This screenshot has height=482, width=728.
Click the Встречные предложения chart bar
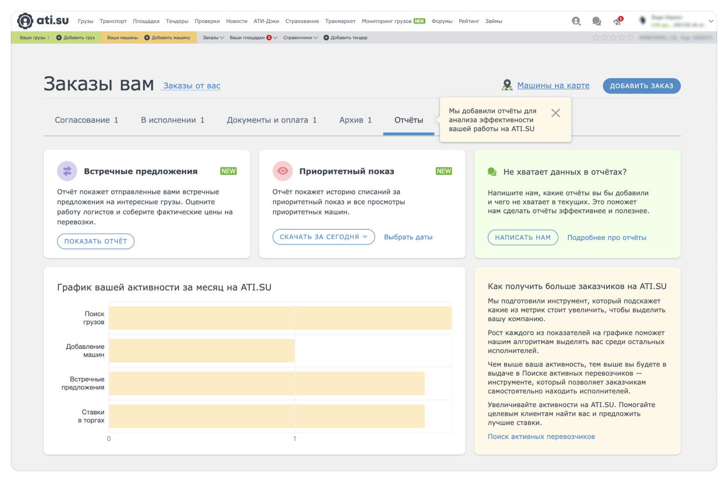[x=267, y=384]
